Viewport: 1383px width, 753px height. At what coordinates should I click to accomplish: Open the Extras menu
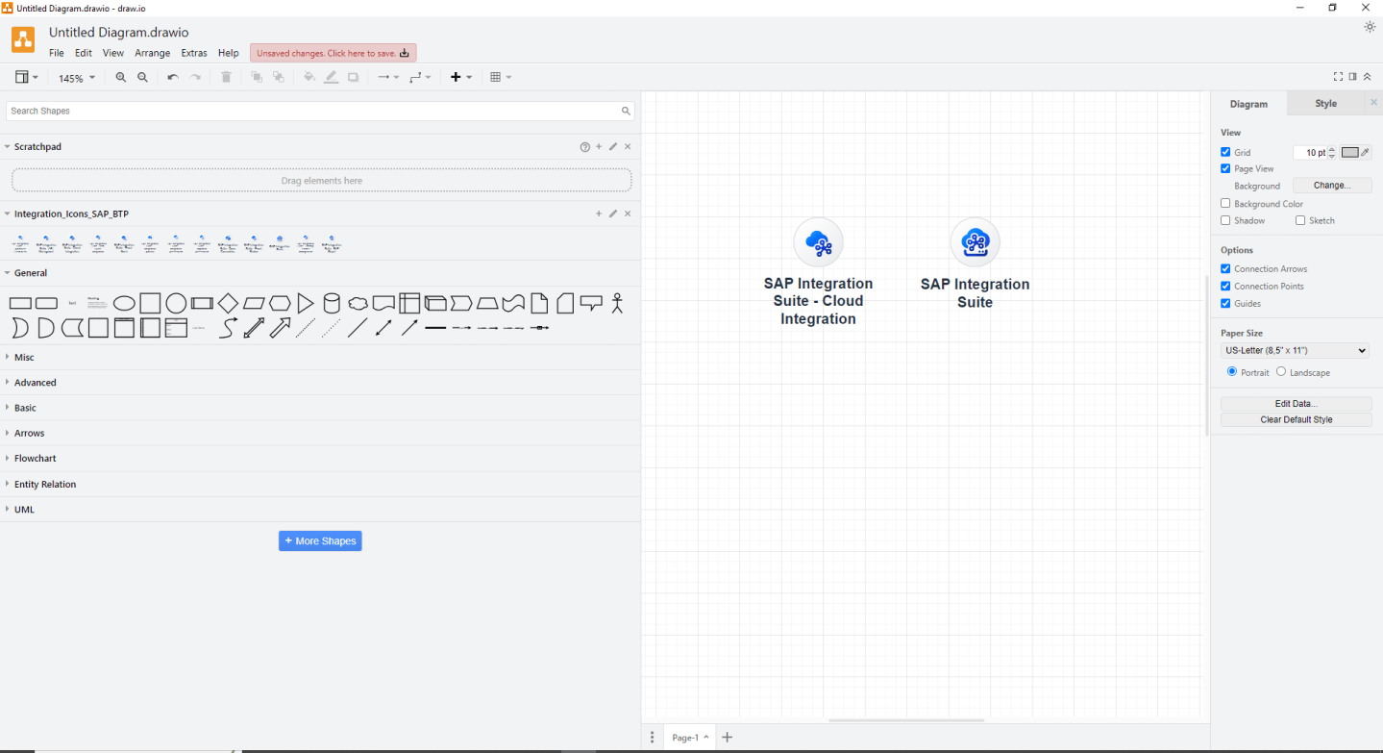pos(194,54)
